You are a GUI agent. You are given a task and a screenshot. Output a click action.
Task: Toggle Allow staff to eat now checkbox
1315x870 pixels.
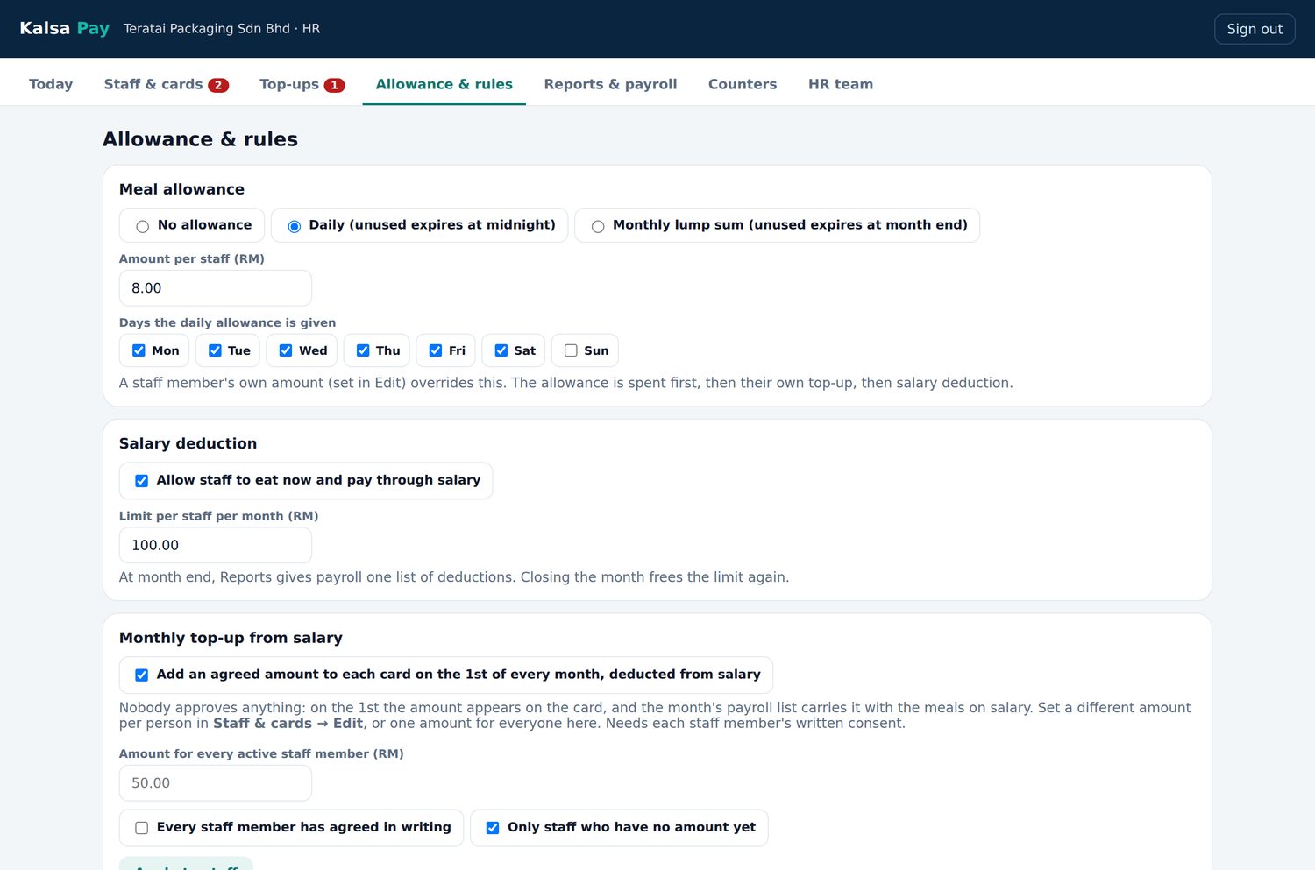[x=141, y=481]
